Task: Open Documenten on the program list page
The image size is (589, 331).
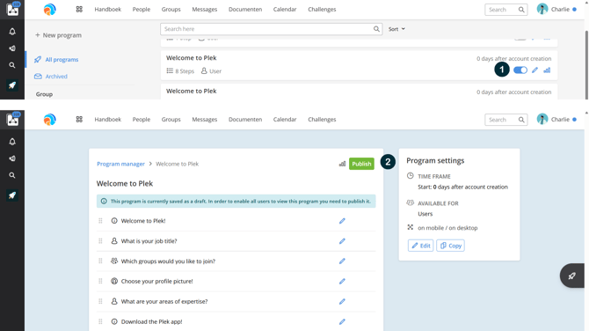Action: click(x=245, y=10)
